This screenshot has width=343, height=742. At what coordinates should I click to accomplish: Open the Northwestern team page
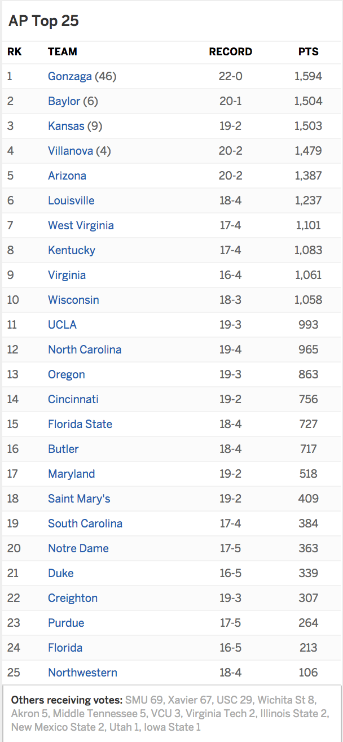pyautogui.click(x=82, y=673)
